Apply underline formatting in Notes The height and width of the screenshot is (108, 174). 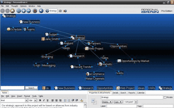pos(48,100)
